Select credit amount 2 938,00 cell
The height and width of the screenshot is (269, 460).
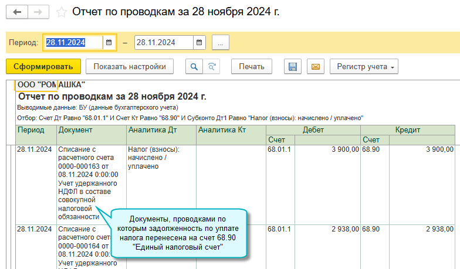pos(422,247)
